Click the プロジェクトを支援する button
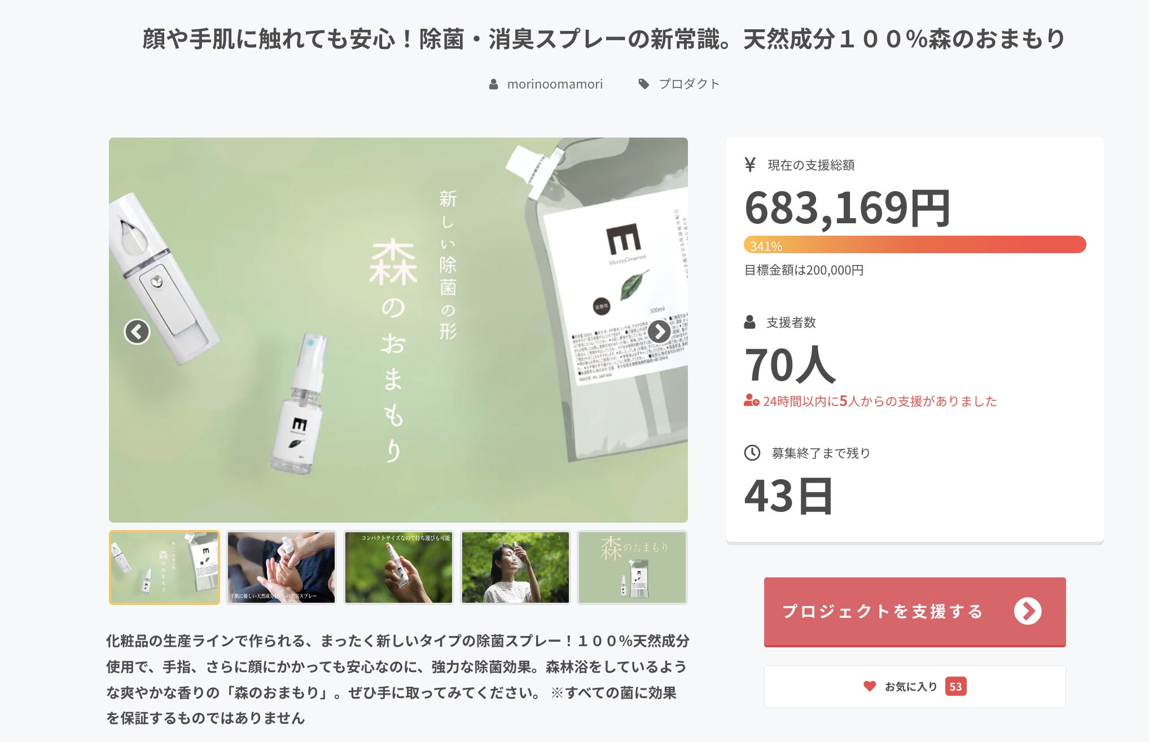Screen dimensions: 1149x742 (915, 612)
